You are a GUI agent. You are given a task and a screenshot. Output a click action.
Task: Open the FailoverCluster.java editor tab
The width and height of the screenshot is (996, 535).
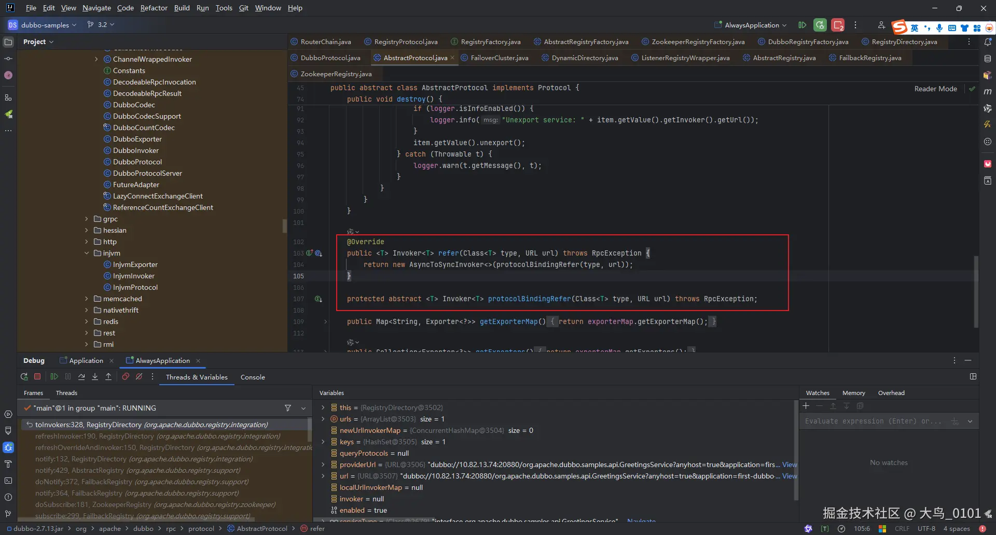(499, 58)
